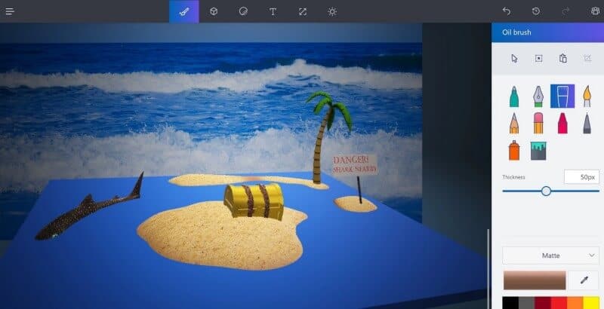Pick the Watercolor brush
The width and height of the screenshot is (604, 309).
click(x=587, y=96)
